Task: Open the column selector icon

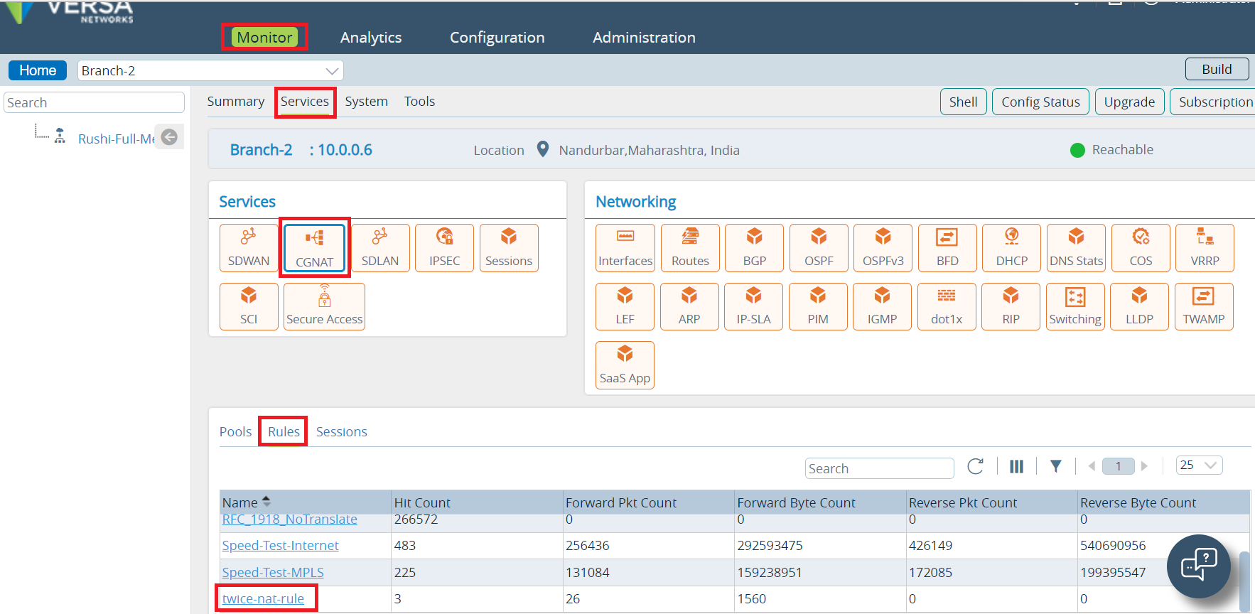Action: click(x=1017, y=466)
